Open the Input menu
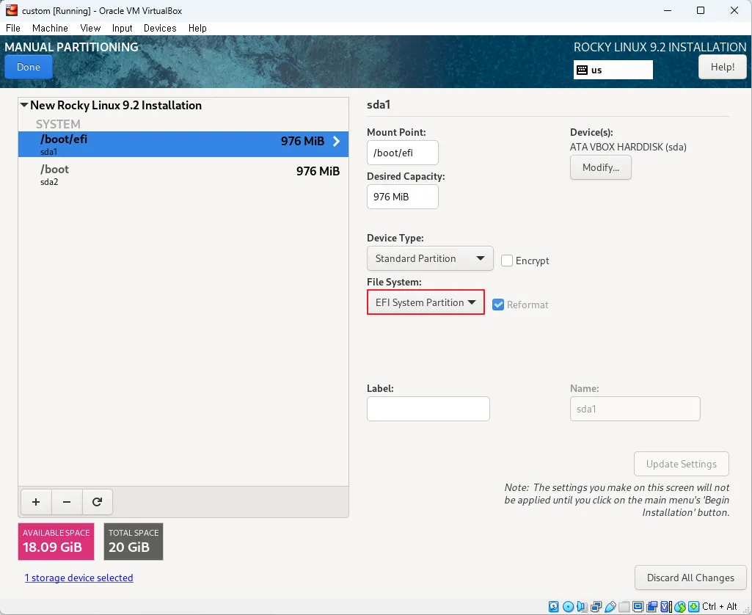This screenshot has width=752, height=615. click(122, 28)
